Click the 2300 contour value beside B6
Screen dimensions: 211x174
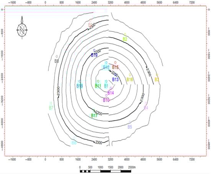click(98, 143)
